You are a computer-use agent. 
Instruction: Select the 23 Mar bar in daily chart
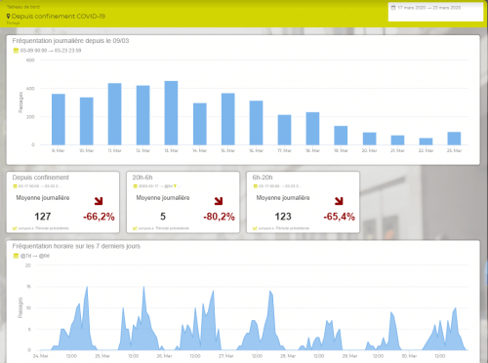point(454,139)
